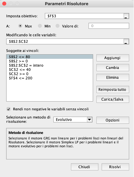134x177 pixels.
Task: Open the Carica/Salva dialog
Action: click(113, 99)
